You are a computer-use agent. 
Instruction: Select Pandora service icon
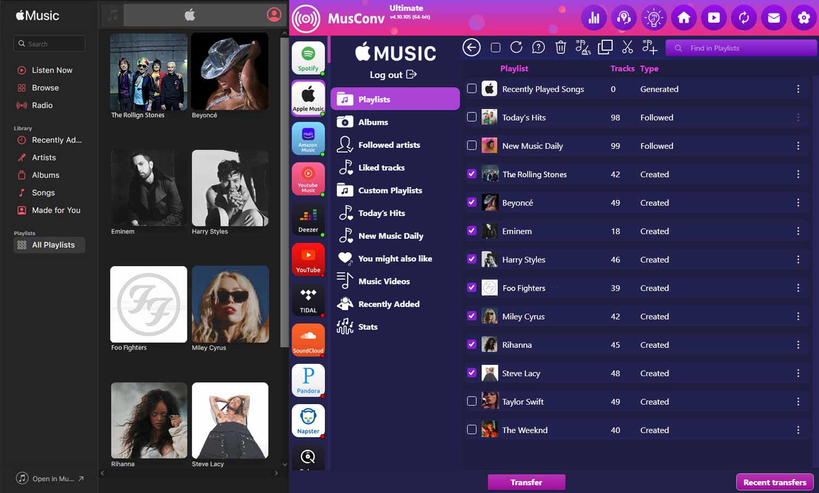pyautogui.click(x=308, y=381)
